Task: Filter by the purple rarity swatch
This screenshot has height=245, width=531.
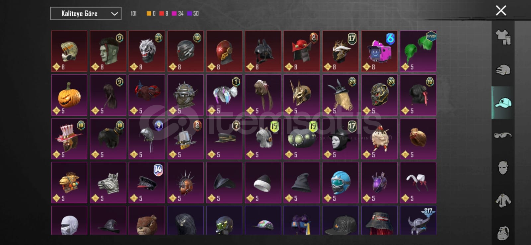Action: point(190,14)
